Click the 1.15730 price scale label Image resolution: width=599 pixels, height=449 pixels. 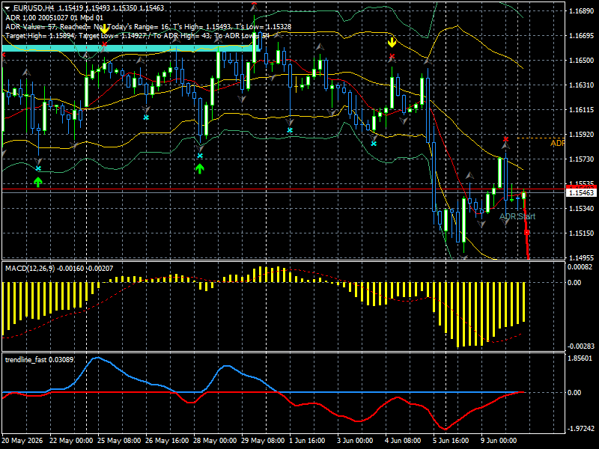point(582,159)
